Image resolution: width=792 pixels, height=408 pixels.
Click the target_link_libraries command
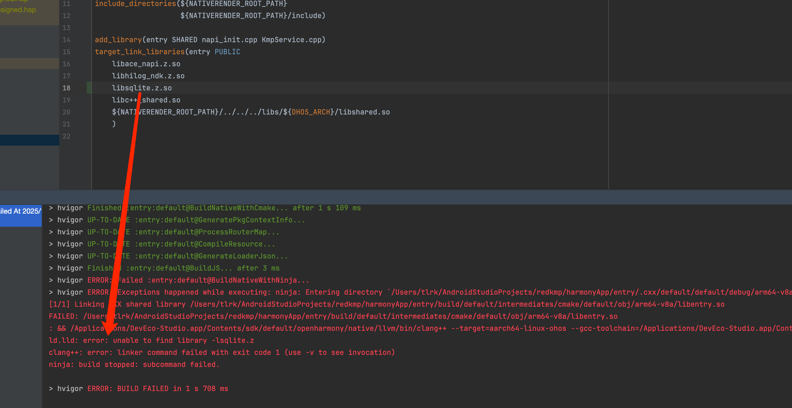tap(140, 52)
